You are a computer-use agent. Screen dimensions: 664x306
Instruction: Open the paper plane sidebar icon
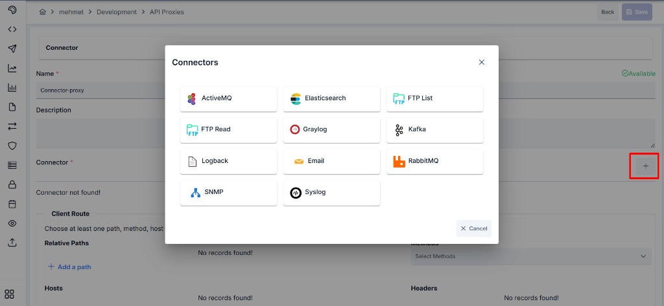click(x=12, y=49)
